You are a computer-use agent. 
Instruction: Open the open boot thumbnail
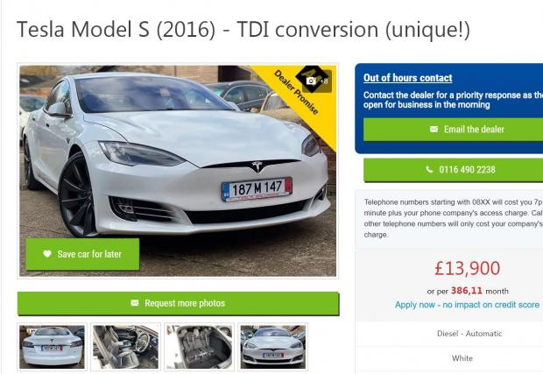click(x=199, y=347)
